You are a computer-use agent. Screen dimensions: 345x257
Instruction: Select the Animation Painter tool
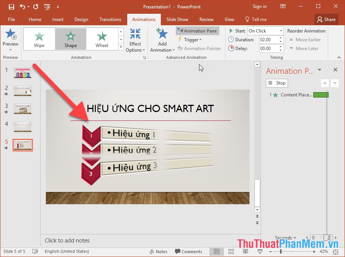pos(199,48)
